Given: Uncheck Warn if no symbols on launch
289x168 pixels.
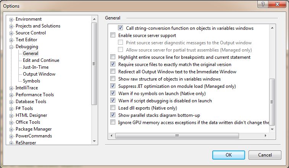Looking at the screenshot, I should 113,93.
